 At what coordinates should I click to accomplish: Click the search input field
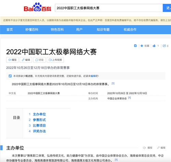point(109,8)
